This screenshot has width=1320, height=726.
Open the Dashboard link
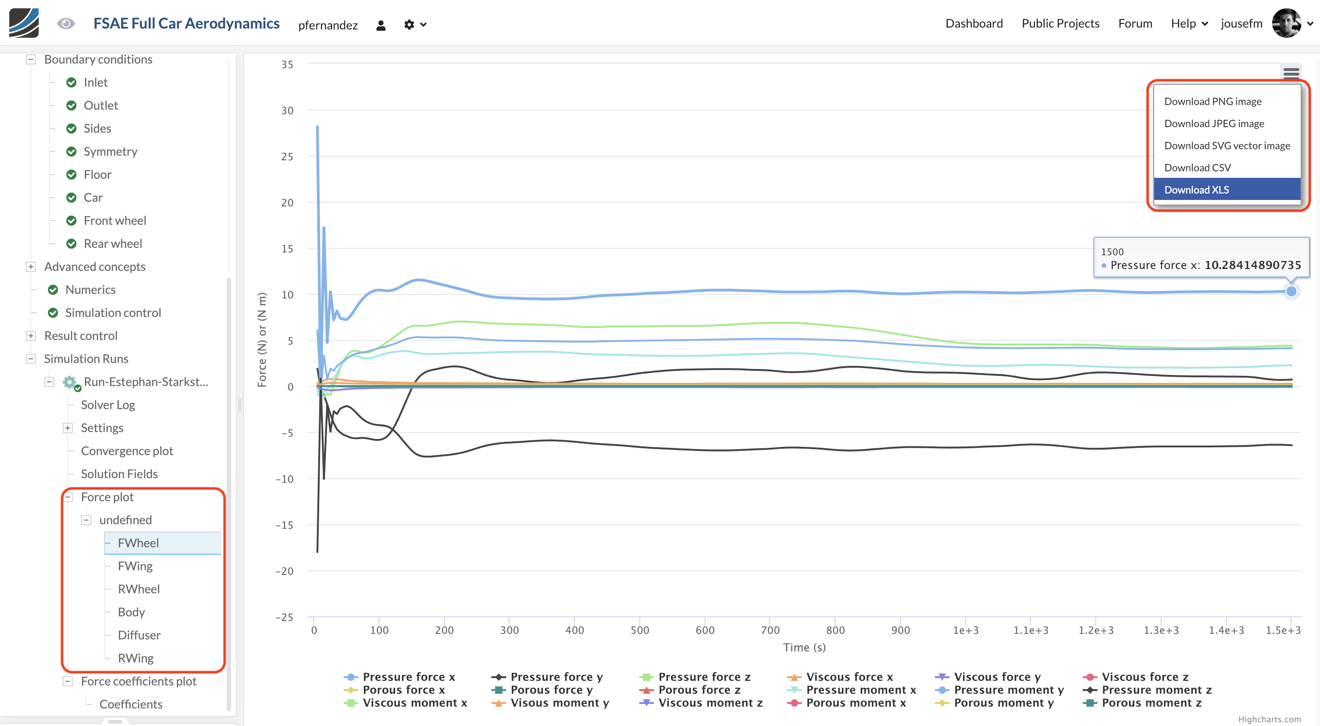[x=974, y=23]
